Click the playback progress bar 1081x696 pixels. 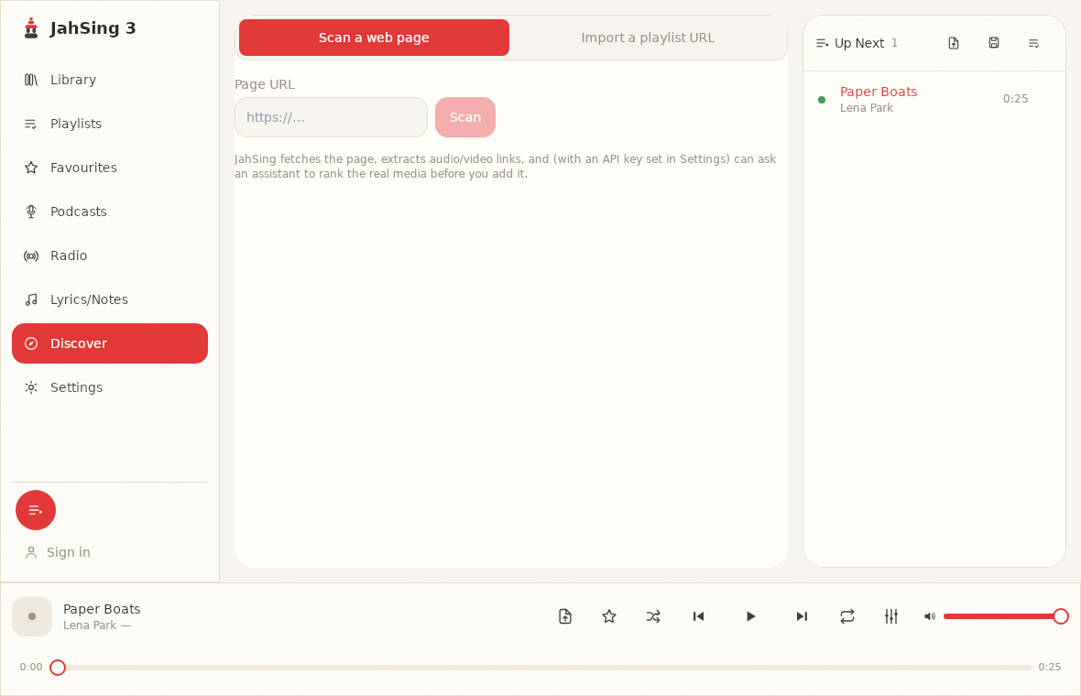click(x=540, y=667)
